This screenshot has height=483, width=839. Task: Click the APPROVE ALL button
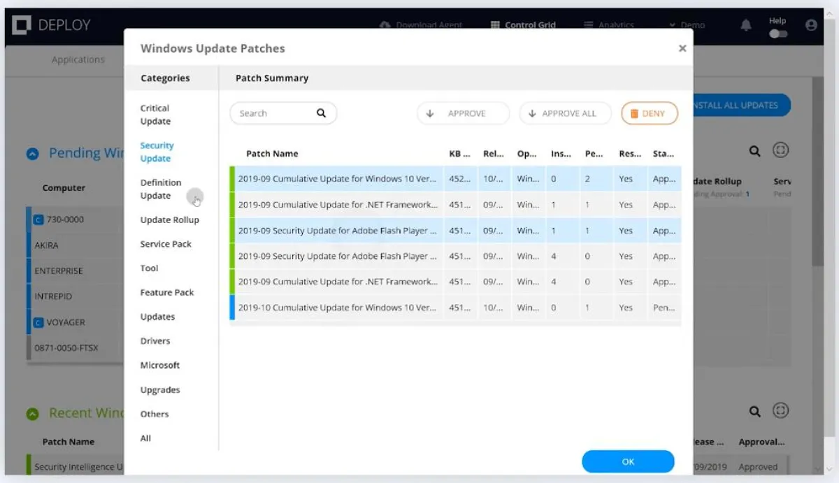565,113
